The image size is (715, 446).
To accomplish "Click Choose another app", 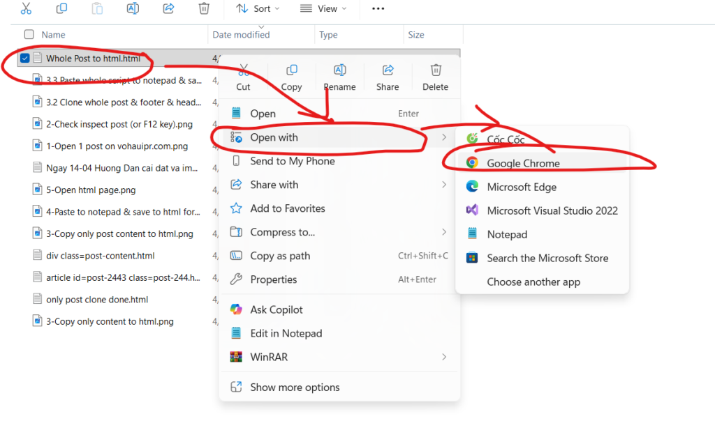I will (x=533, y=282).
